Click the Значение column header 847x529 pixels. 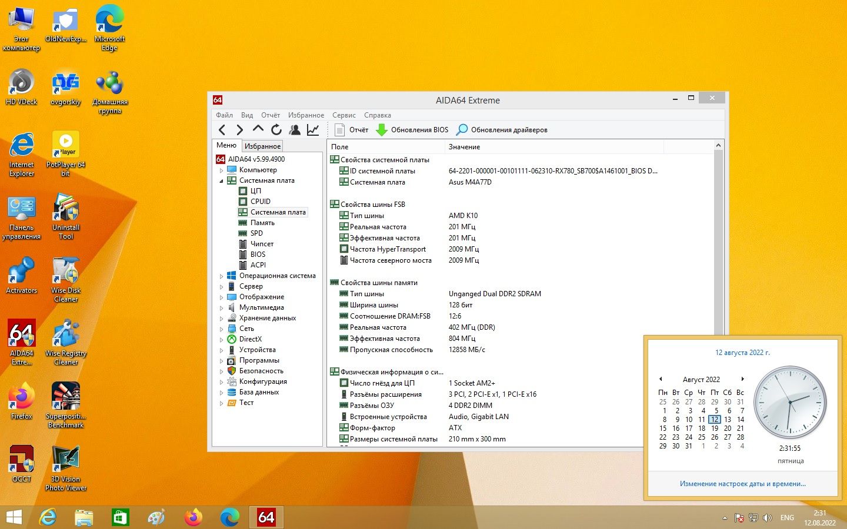553,147
